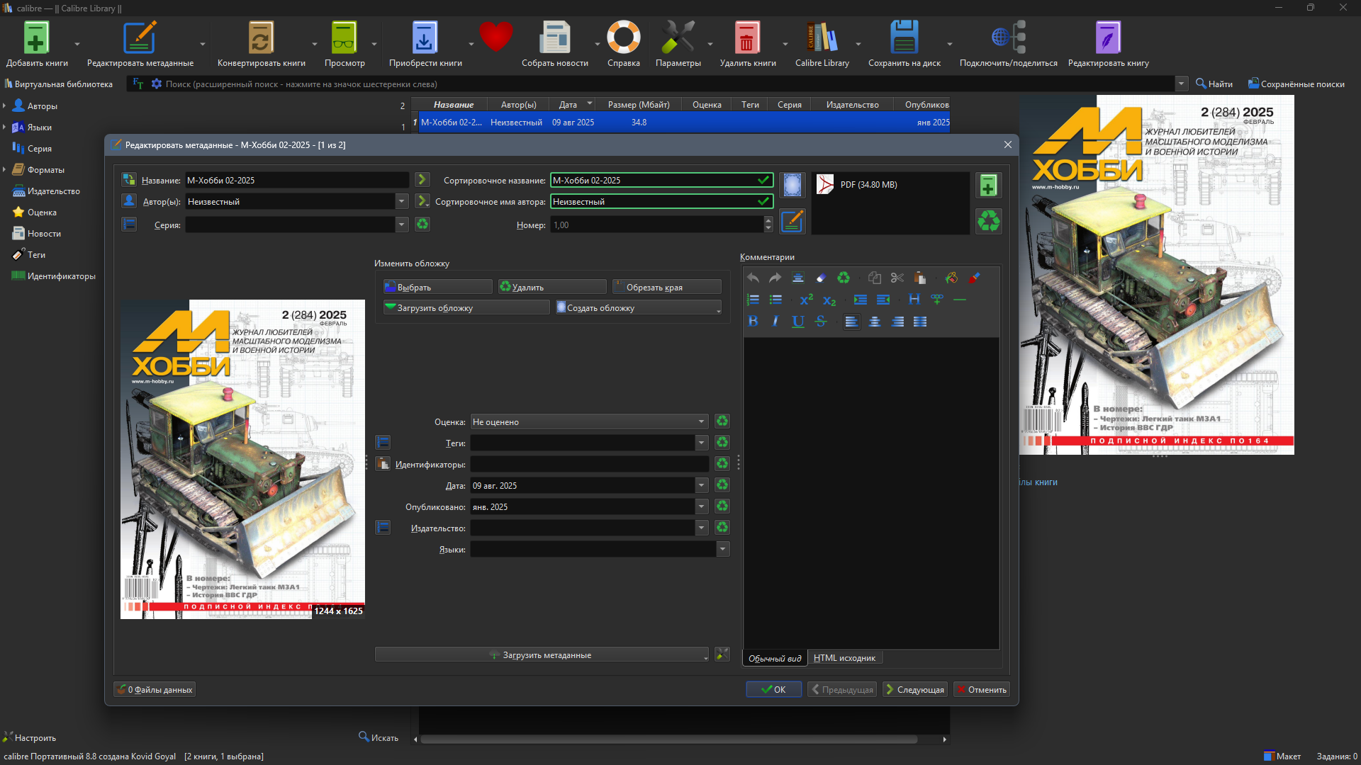Toggle strikethrough formatting in comments
Viewport: 1361px width, 765px height.
[821, 322]
